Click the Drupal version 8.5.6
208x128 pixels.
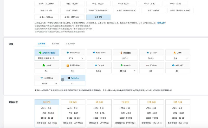click(99, 71)
